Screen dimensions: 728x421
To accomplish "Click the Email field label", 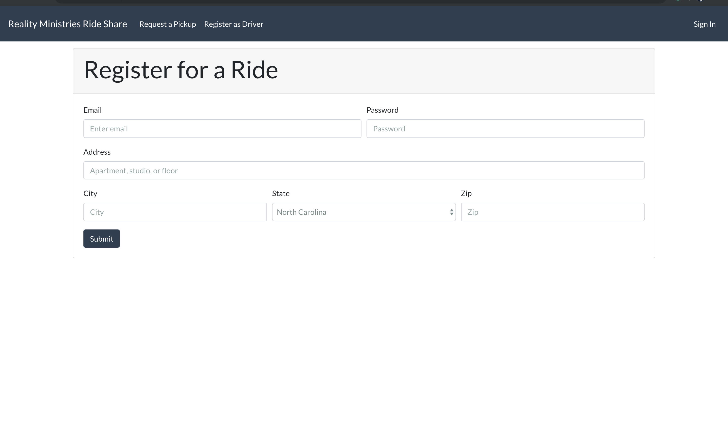I will point(93,110).
